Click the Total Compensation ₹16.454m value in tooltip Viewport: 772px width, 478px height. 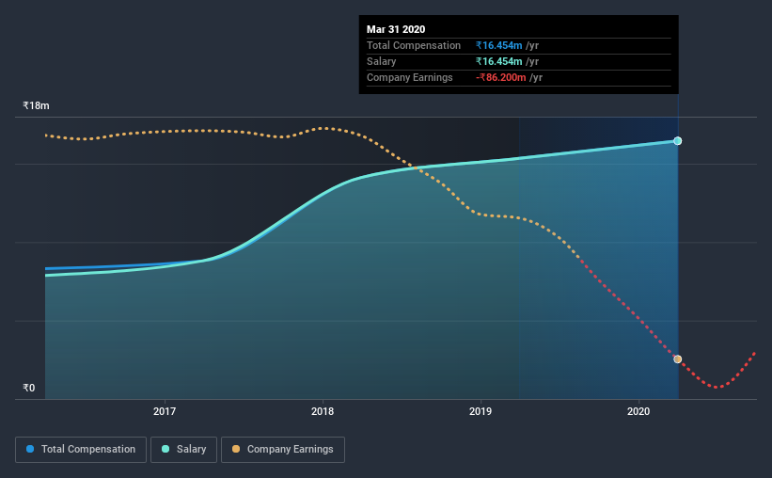coord(498,45)
